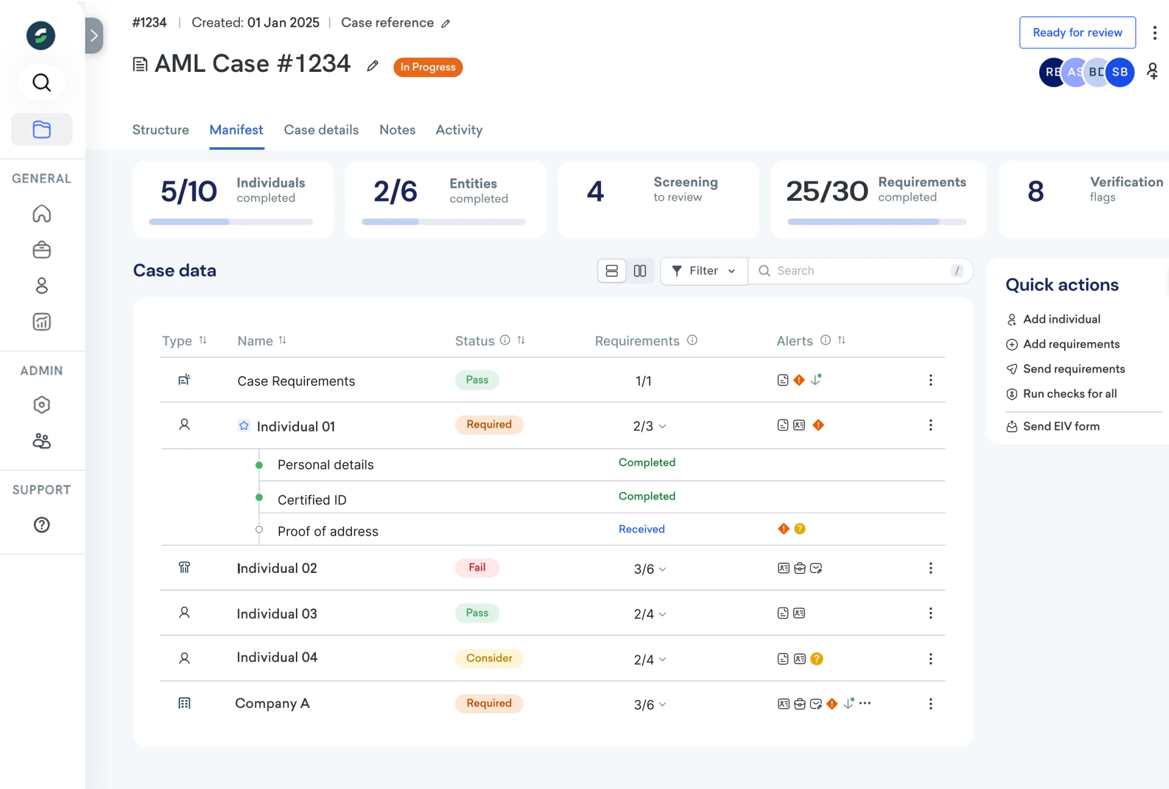Image resolution: width=1169 pixels, height=789 pixels.
Task: Switch to the Case details tab
Action: pyautogui.click(x=321, y=130)
